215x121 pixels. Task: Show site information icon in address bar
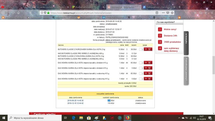tap(42, 13)
